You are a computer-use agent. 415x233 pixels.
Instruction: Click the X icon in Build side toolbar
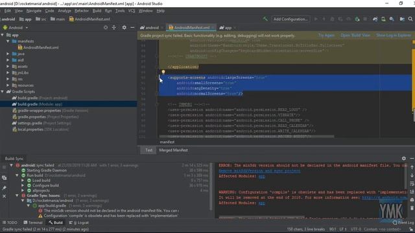click(x=5, y=196)
